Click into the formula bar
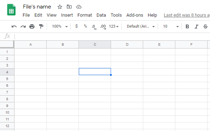 pyautogui.click(x=112, y=36)
